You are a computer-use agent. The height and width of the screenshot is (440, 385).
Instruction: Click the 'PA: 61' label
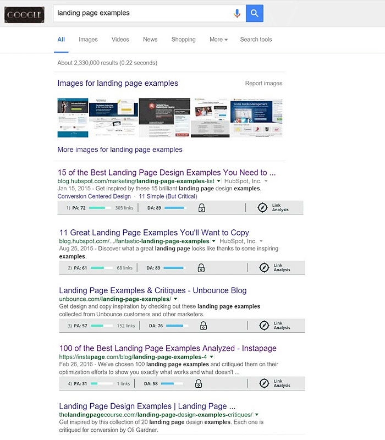[x=80, y=268]
